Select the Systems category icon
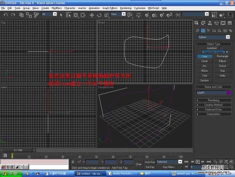This screenshot has width=235, height=177. click(231, 31)
